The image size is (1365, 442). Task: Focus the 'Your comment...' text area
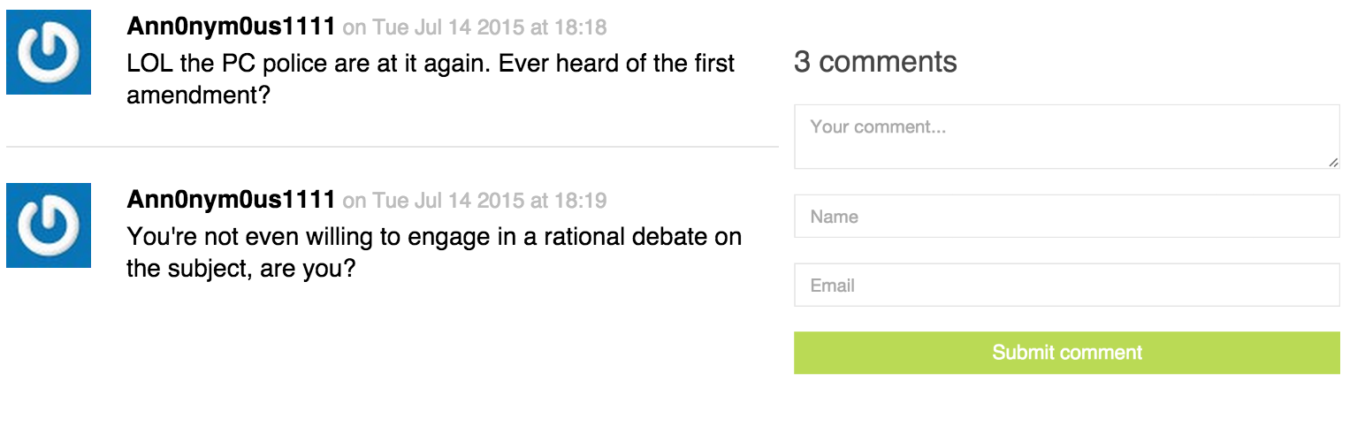[1066, 136]
